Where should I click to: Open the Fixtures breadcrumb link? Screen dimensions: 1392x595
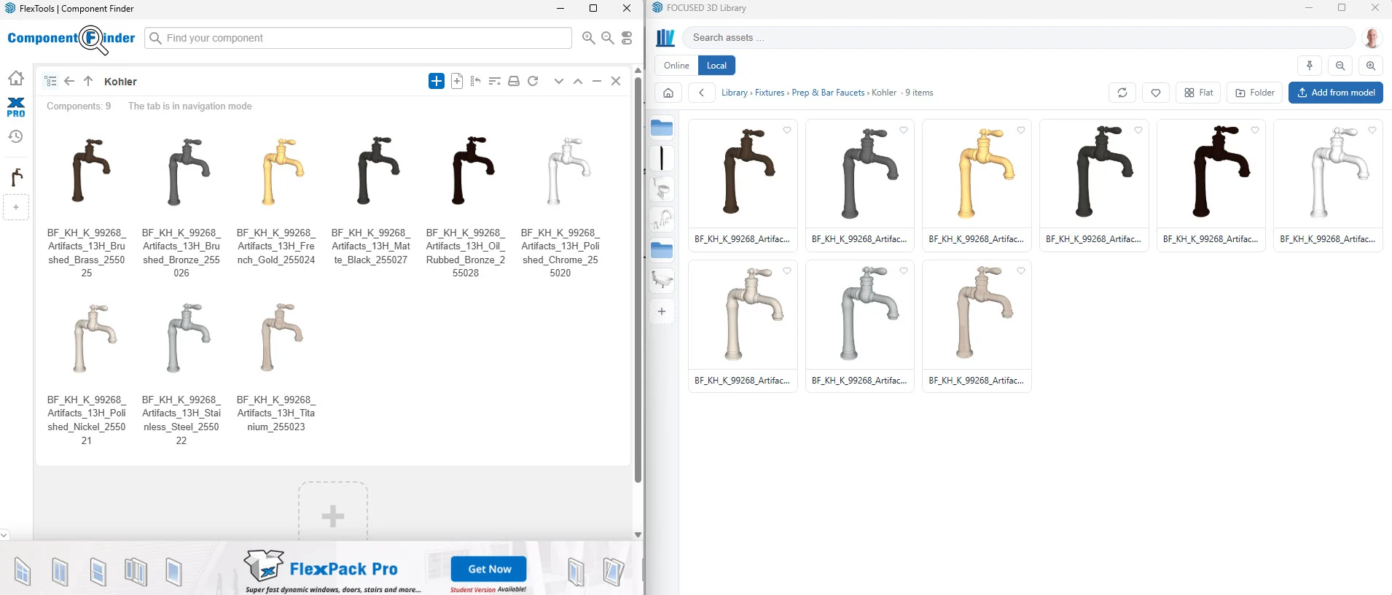pos(770,93)
